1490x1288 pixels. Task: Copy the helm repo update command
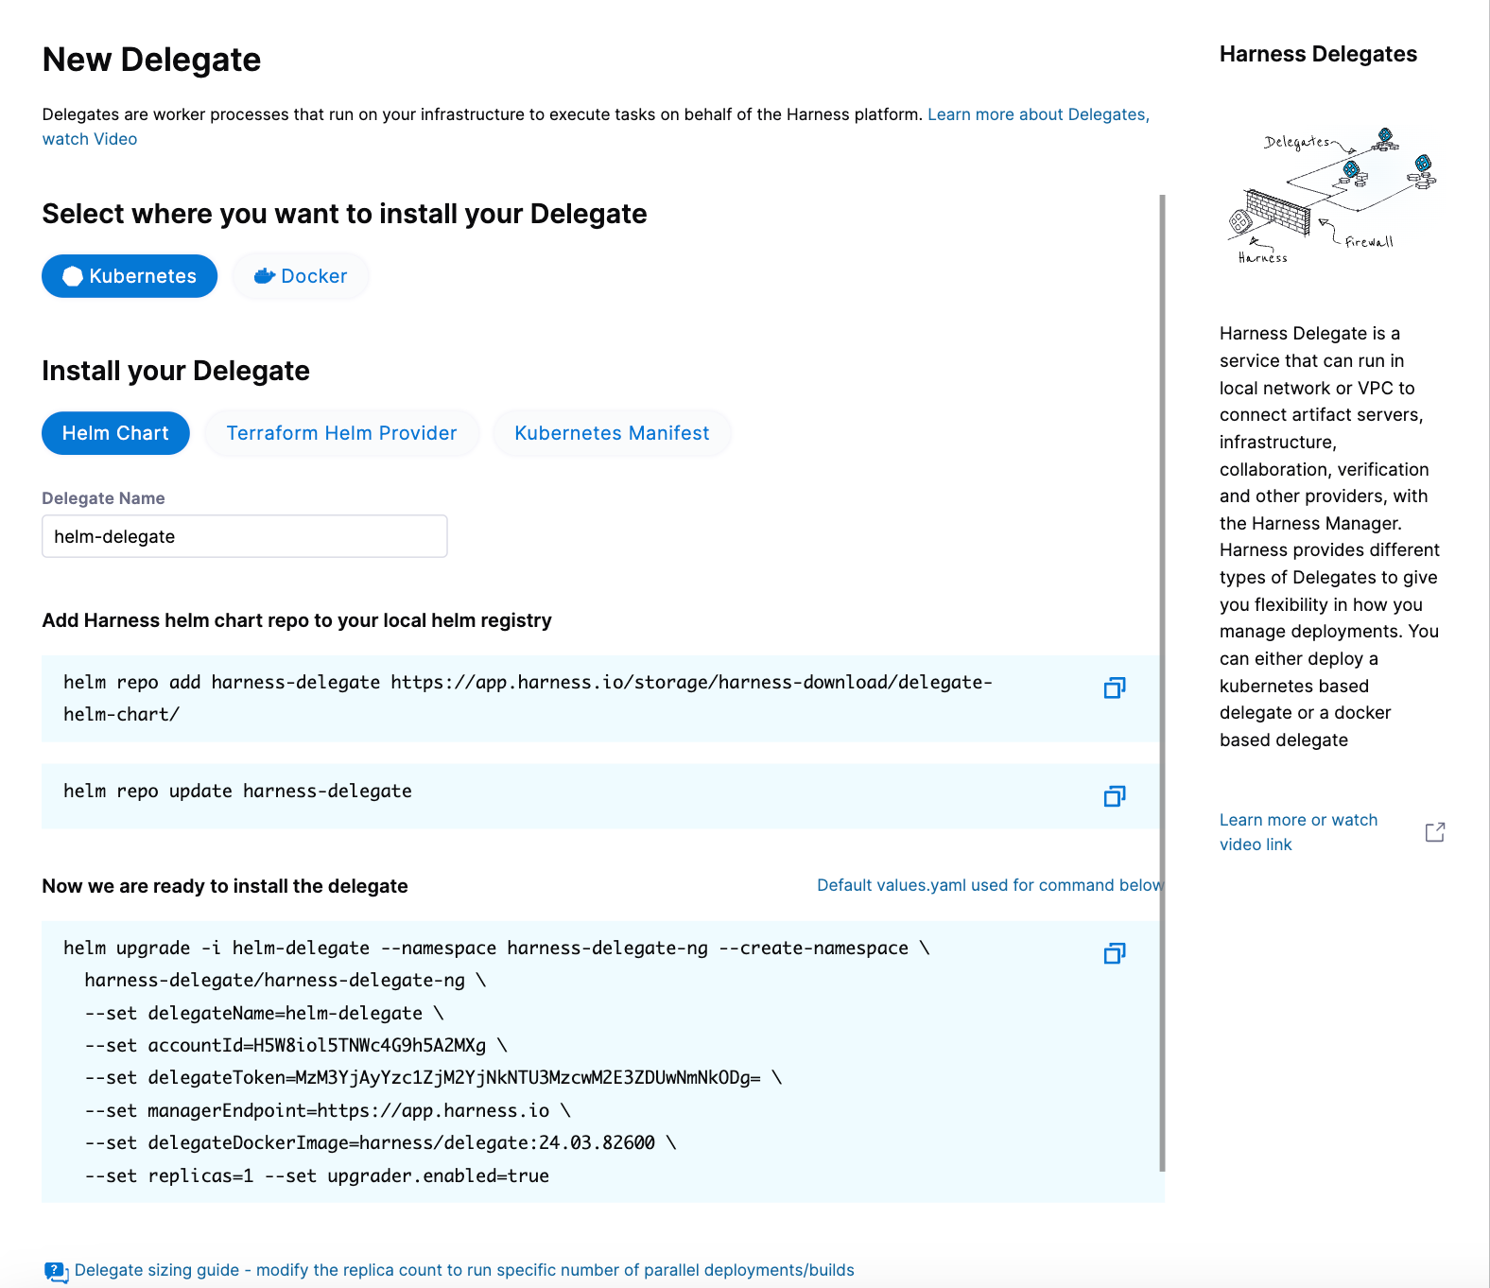coord(1115,796)
